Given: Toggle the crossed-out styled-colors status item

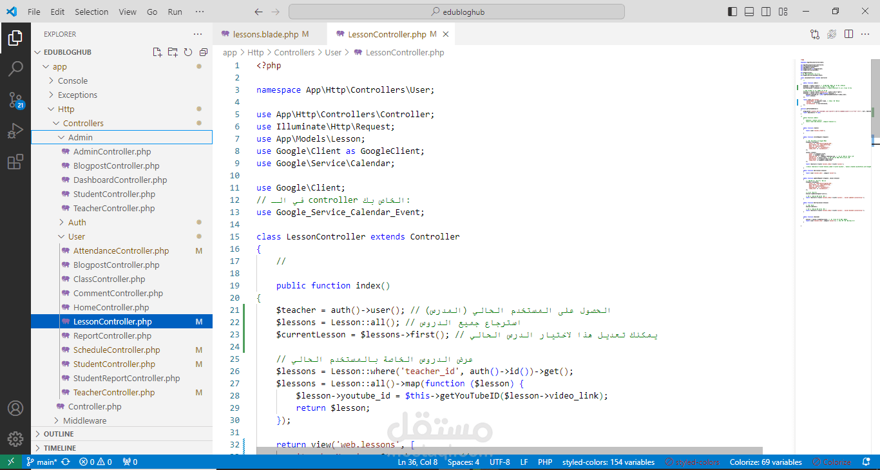Looking at the screenshot, I should (692, 462).
